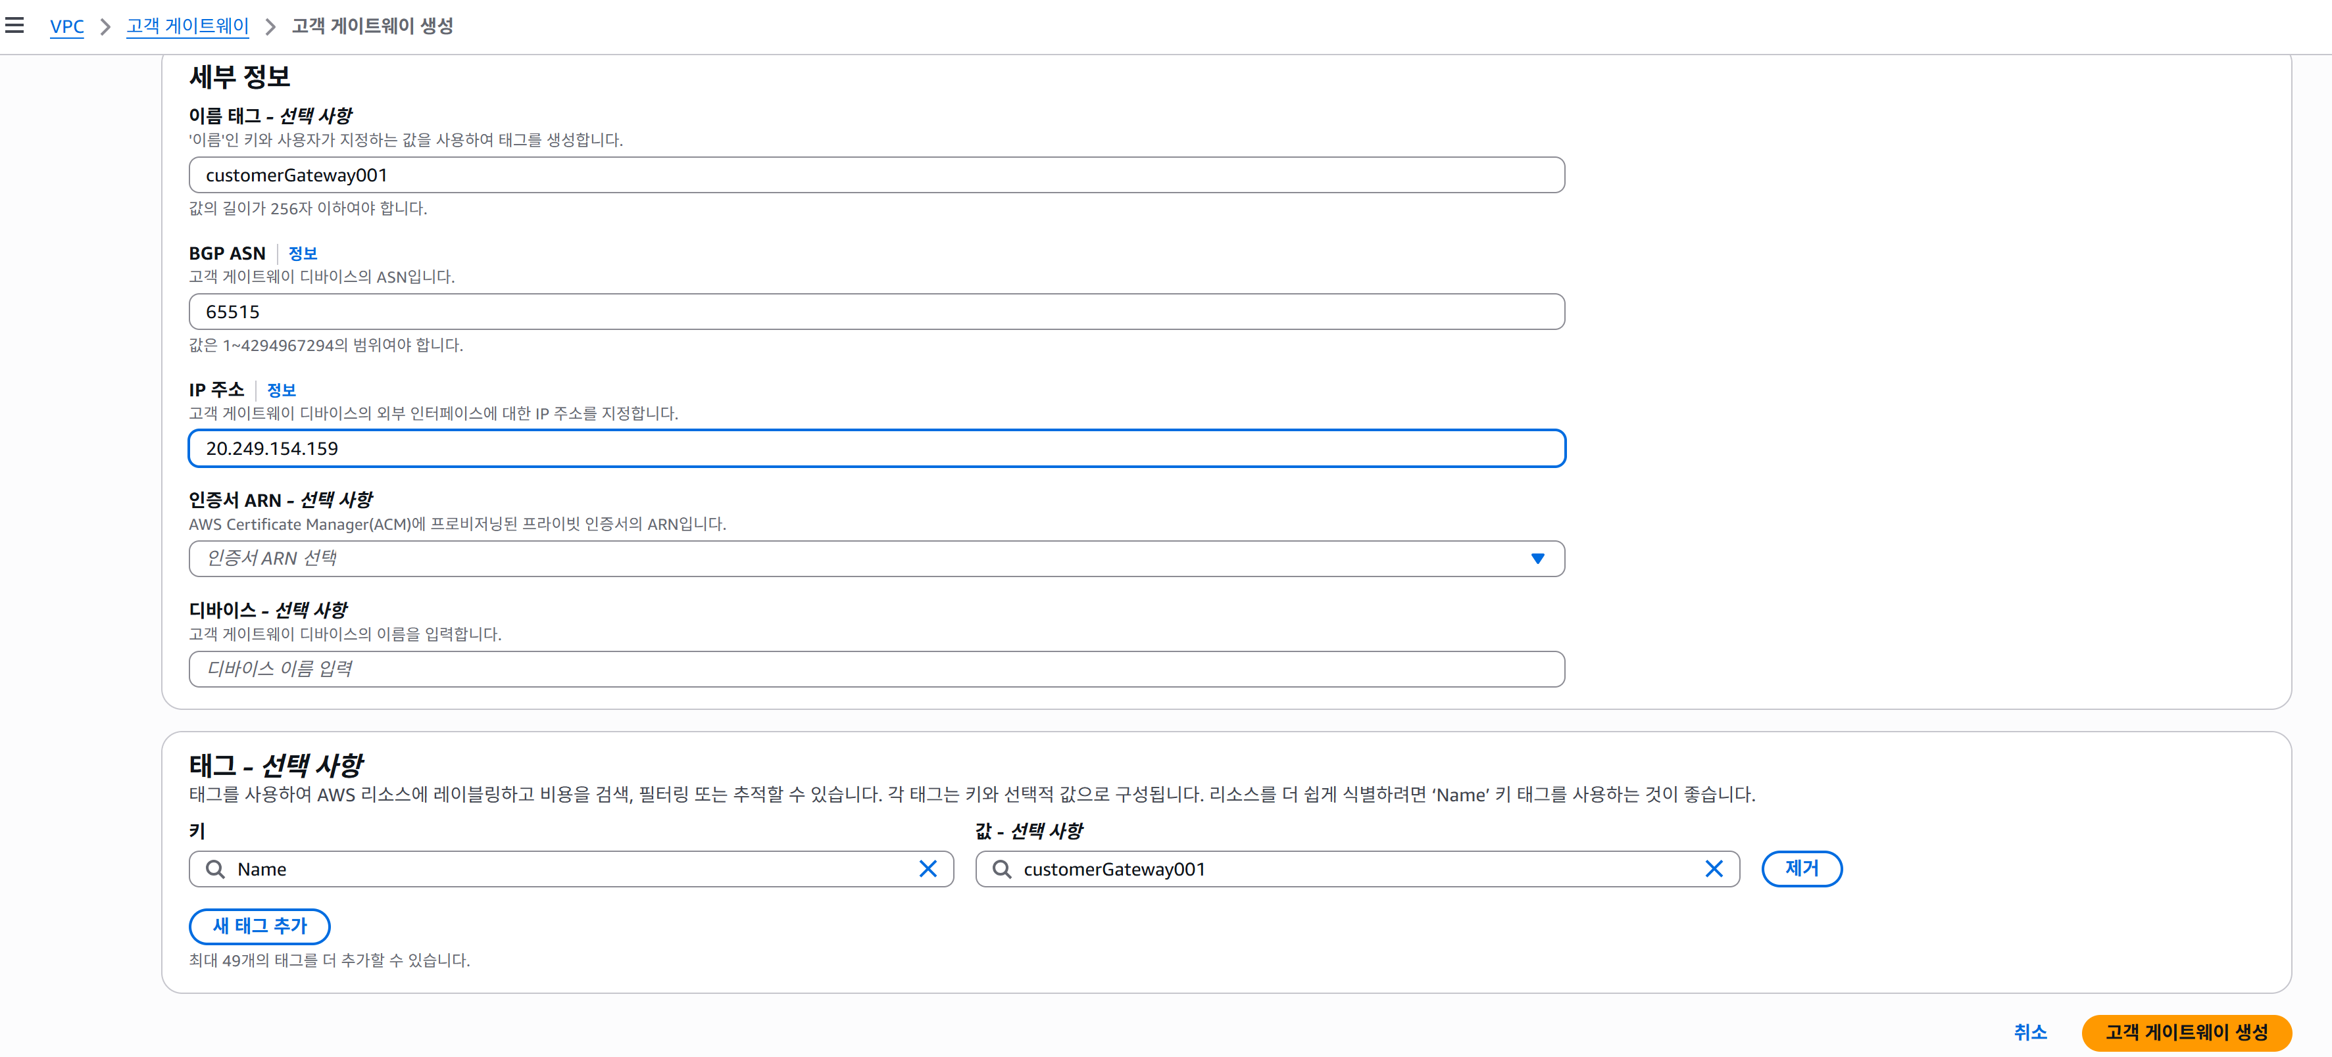Screen dimensions: 2332x1057
Task: Click the IP 주소 input field
Action: click(876, 448)
